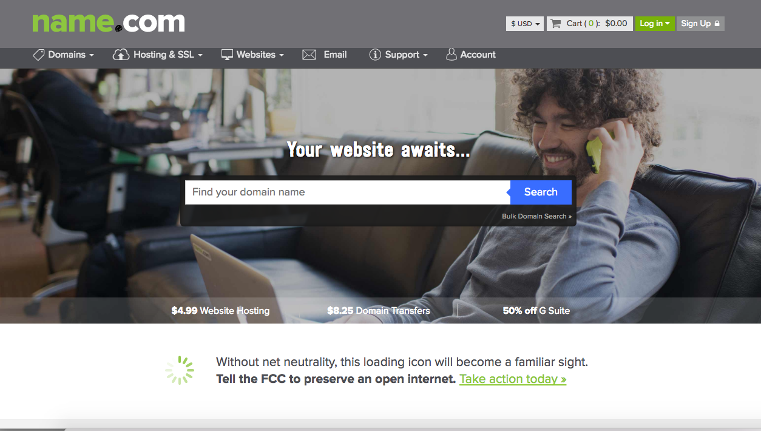The image size is (761, 431).
Task: Click the Email envelope icon
Action: pyautogui.click(x=309, y=55)
